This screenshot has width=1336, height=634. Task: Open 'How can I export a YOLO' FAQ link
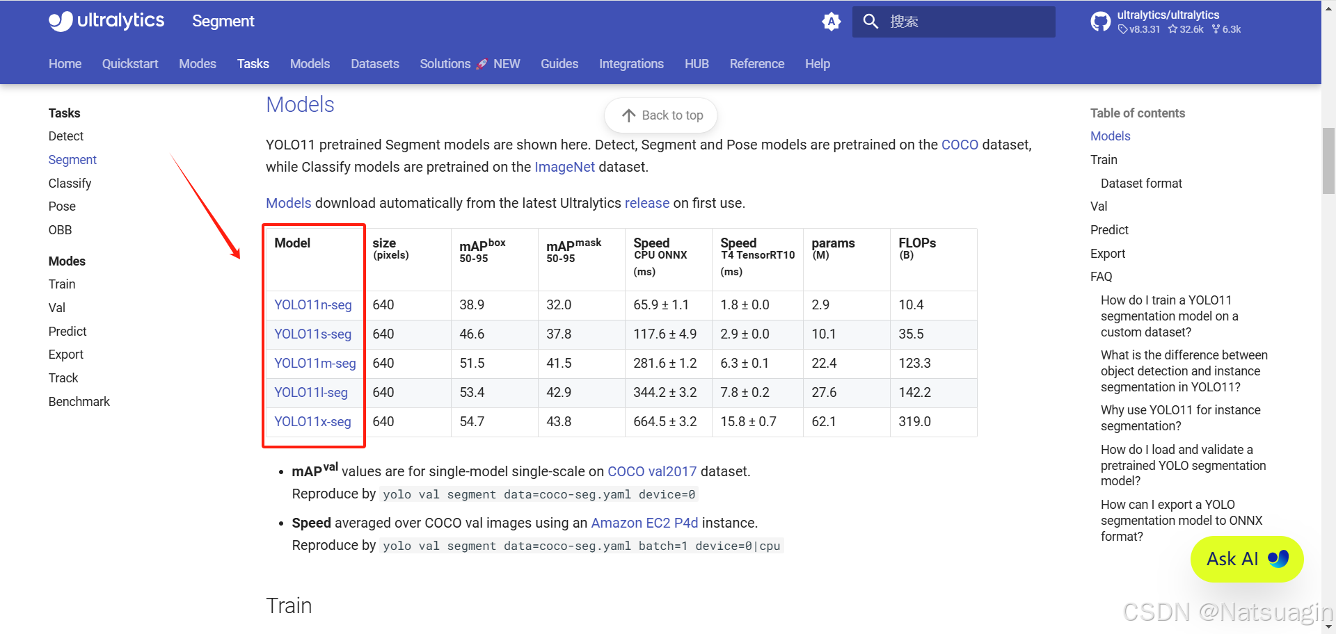click(x=1182, y=520)
